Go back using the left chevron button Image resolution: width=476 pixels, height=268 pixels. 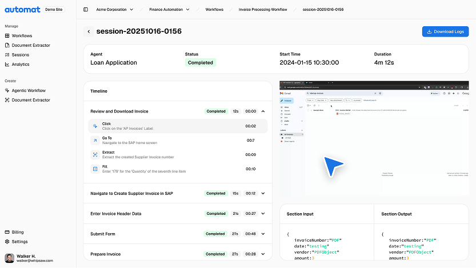pos(89,31)
